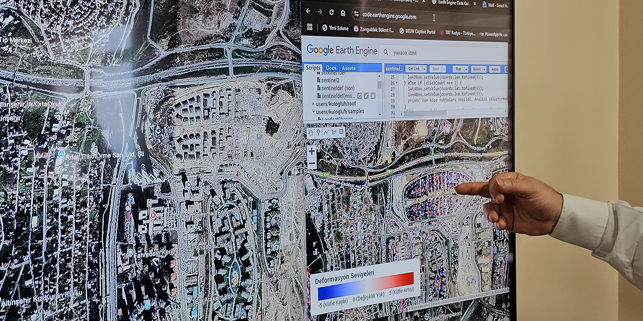643x321 pixels.
Task: Select the draw polygon shape tool
Action: coord(334,132)
